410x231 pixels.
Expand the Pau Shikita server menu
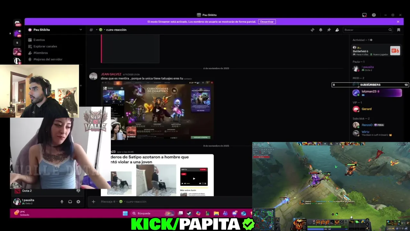click(x=81, y=30)
